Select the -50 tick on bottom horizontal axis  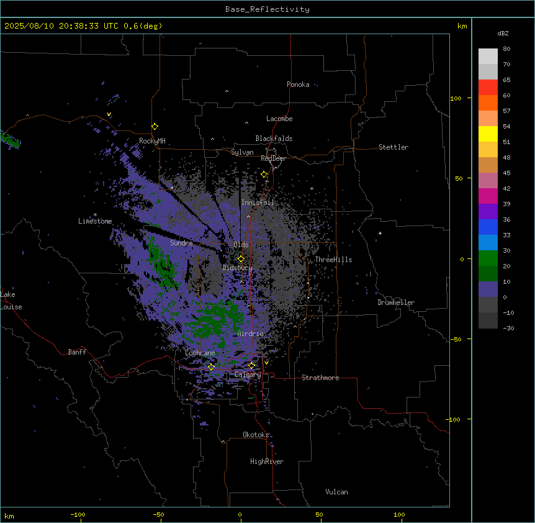(x=158, y=514)
